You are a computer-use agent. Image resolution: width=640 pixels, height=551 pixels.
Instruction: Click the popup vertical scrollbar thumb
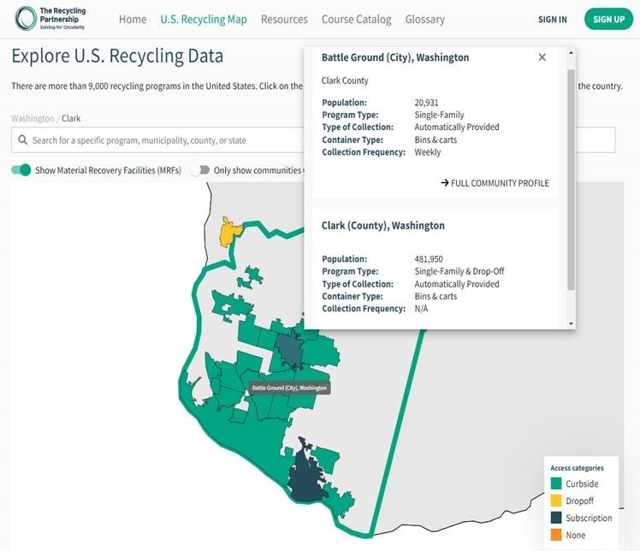571,180
